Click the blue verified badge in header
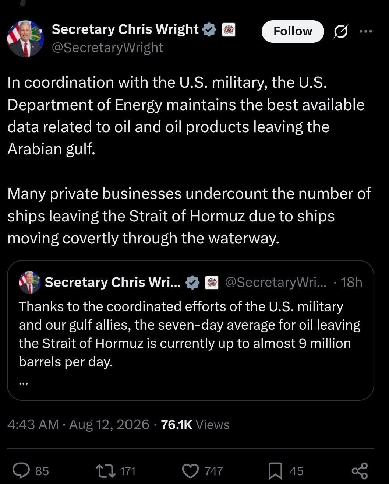The width and height of the screenshot is (389, 484). pos(209,29)
